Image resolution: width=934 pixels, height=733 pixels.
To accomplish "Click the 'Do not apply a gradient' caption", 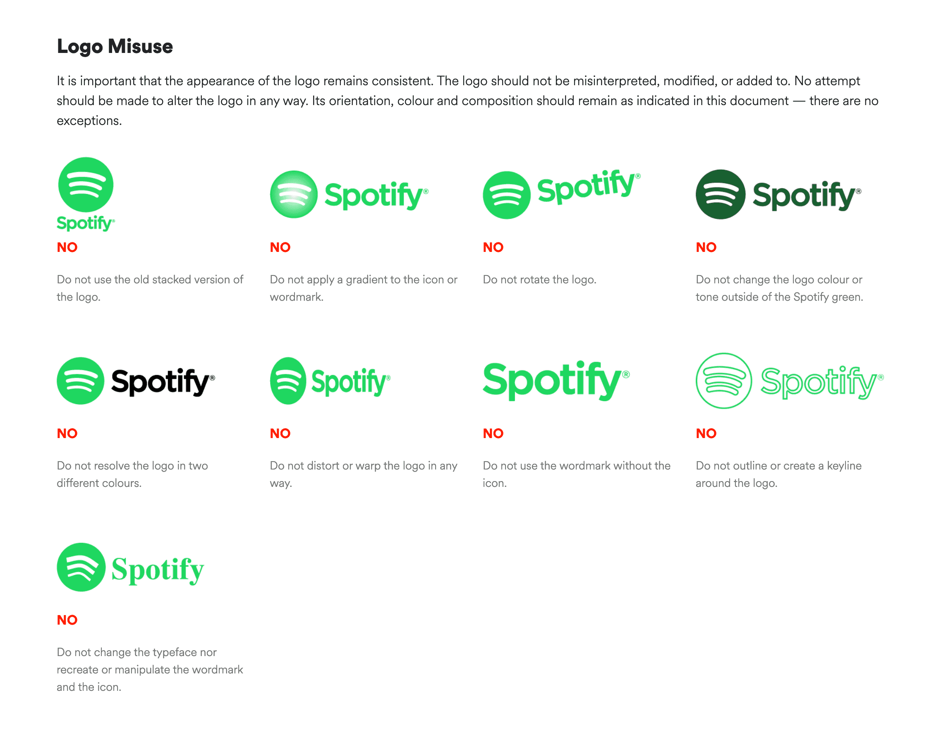I will click(364, 288).
